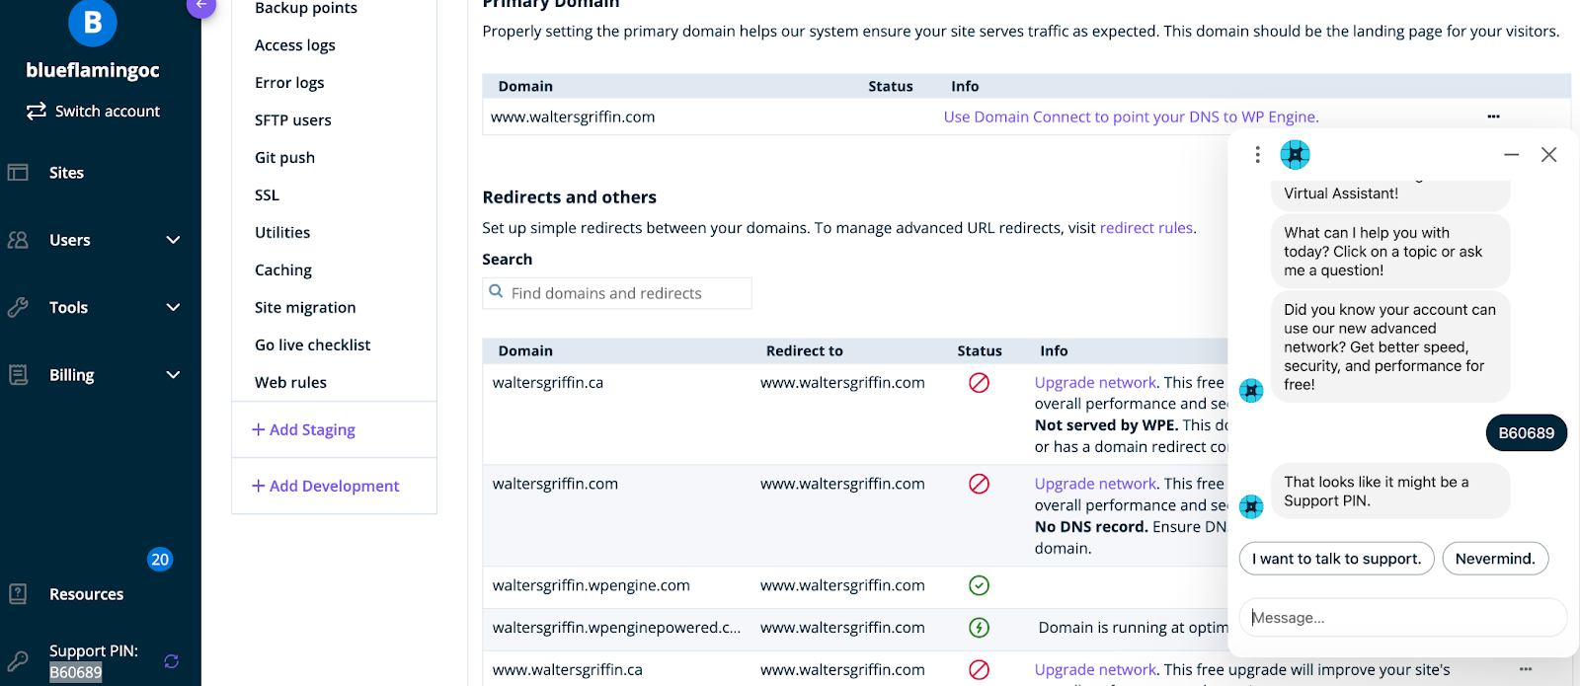Screen dimensions: 1580x686
Task: Expand the Billing menu chevron
Action: click(x=173, y=375)
